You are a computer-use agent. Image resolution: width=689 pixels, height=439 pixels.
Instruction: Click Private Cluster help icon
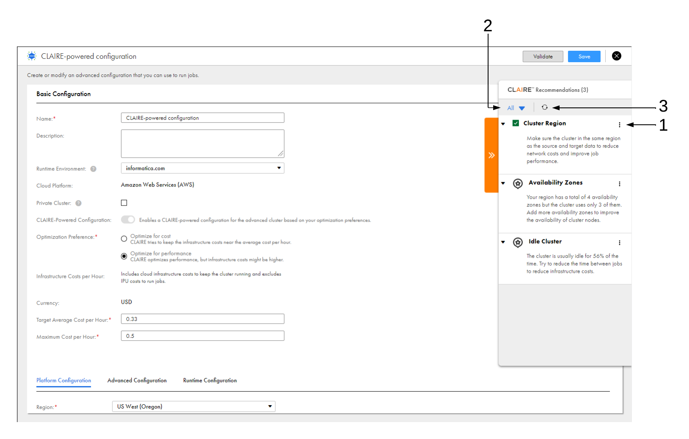click(x=79, y=203)
